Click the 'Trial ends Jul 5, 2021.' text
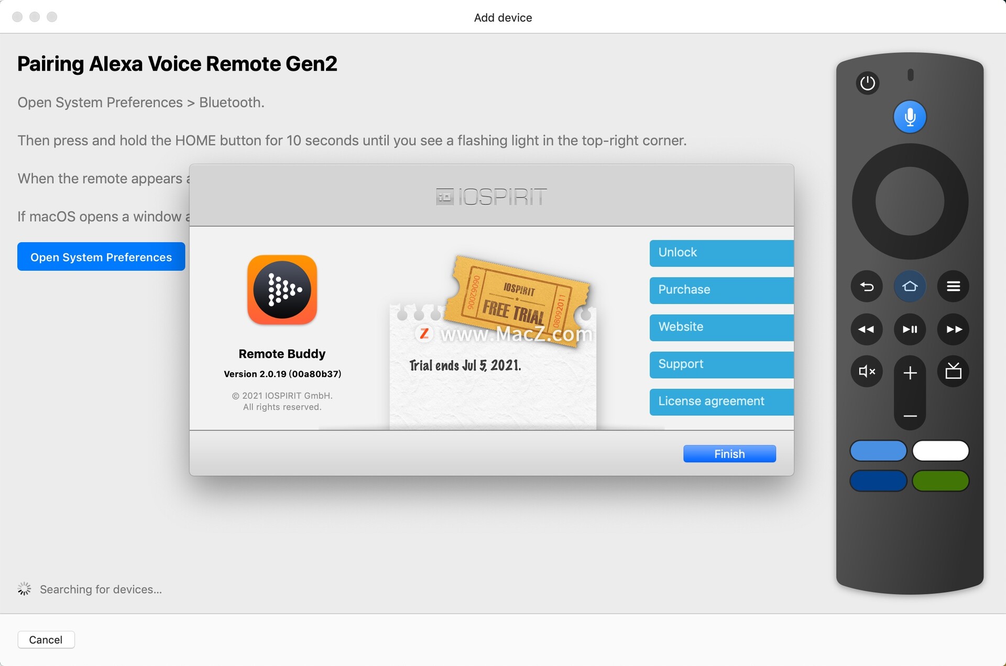 point(465,365)
